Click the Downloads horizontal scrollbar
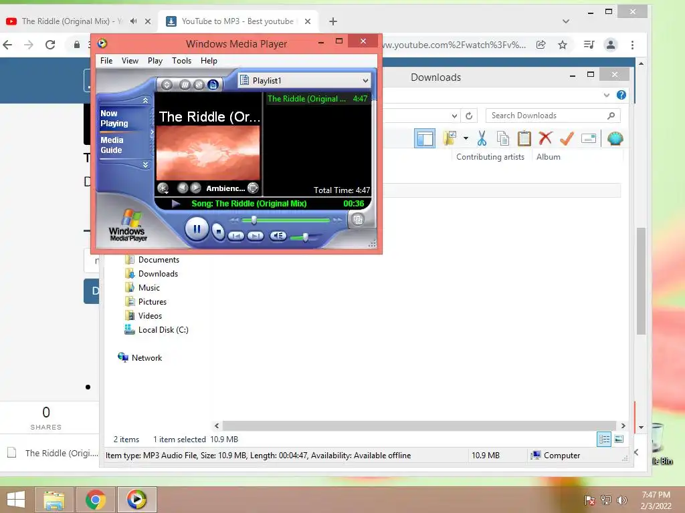This screenshot has width=685, height=513. click(x=419, y=425)
